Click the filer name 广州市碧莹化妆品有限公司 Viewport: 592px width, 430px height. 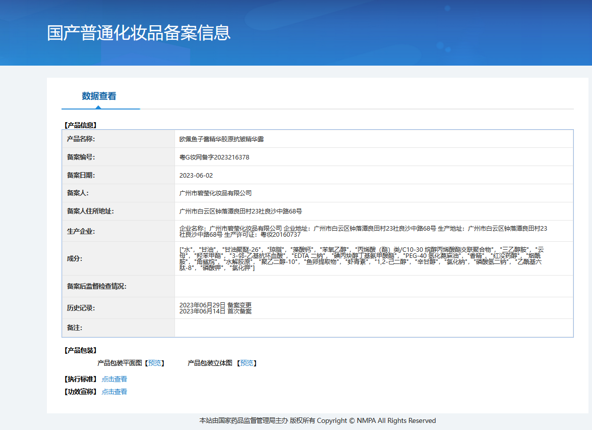point(215,193)
